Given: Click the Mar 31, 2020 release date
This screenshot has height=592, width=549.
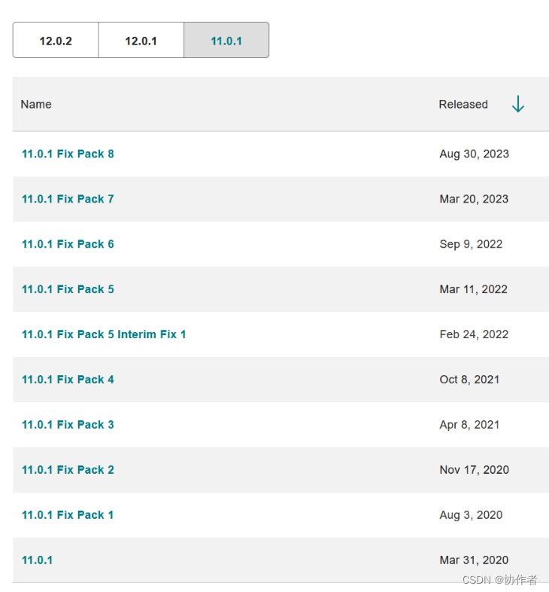Looking at the screenshot, I should click(x=474, y=560).
